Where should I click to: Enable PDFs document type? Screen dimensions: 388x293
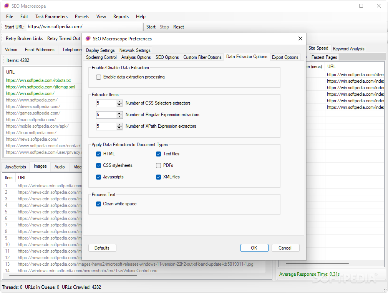(158, 165)
